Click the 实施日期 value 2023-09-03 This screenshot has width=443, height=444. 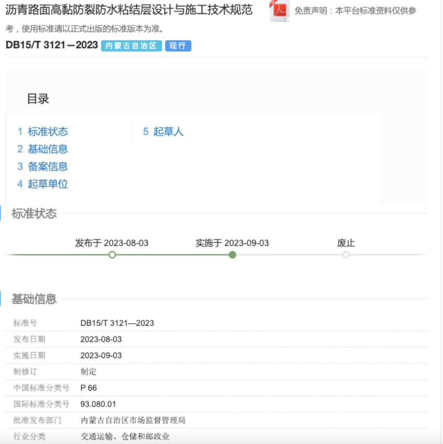pos(101,355)
